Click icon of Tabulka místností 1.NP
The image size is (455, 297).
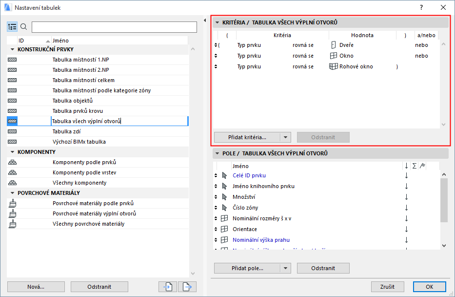pyautogui.click(x=12, y=60)
